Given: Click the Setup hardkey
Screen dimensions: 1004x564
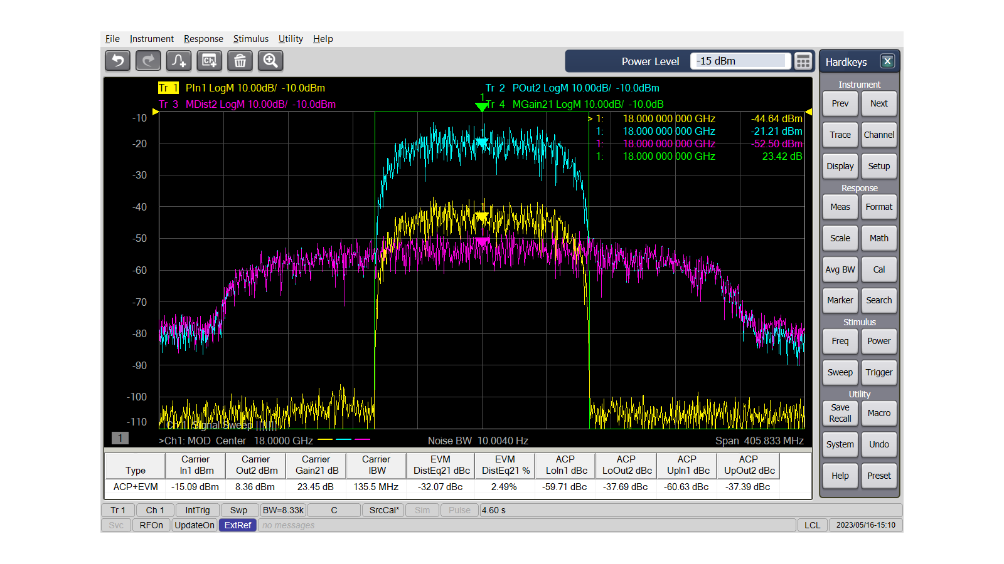Looking at the screenshot, I should click(x=879, y=166).
